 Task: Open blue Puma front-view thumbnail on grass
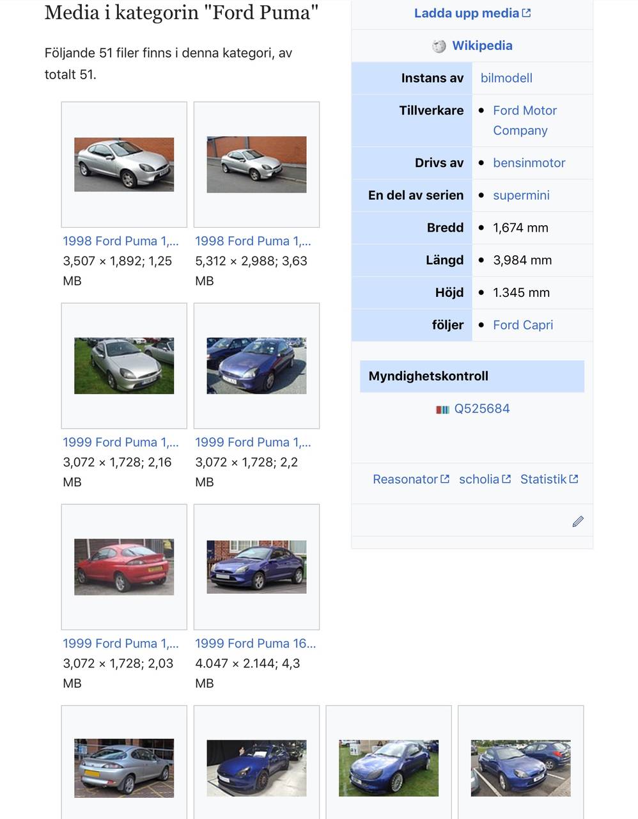point(389,768)
